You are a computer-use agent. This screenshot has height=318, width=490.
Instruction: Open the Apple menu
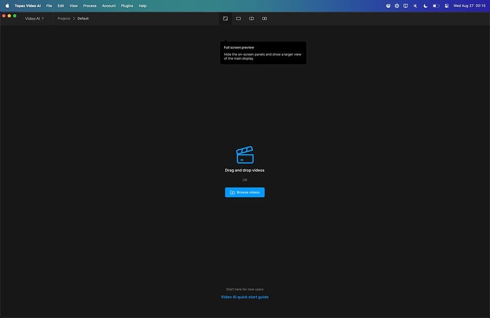[7, 6]
